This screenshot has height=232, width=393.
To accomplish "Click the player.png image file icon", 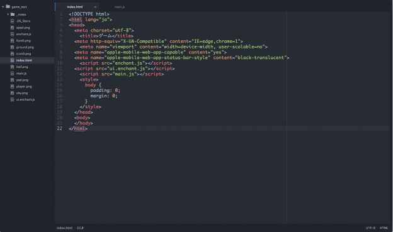I will tap(12, 86).
